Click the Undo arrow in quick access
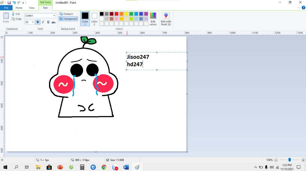This screenshot has width=306, height=171. (x=14, y=2)
